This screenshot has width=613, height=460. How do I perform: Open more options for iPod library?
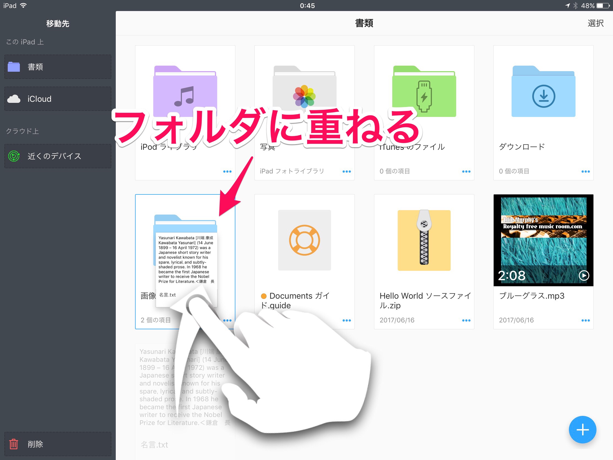pyautogui.click(x=227, y=171)
